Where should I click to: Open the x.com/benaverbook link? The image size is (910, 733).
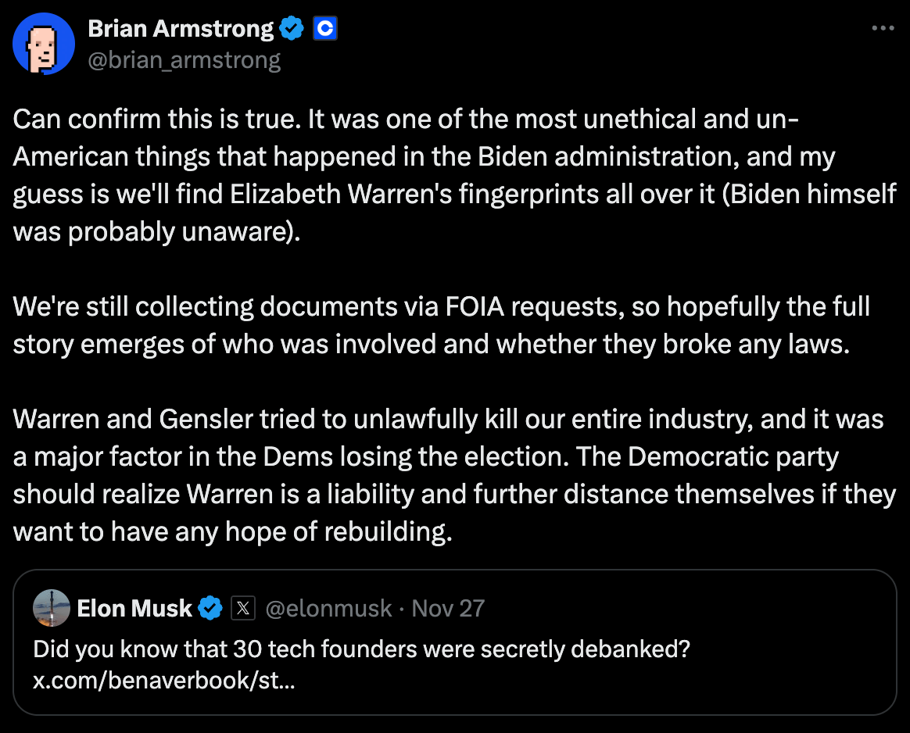164,680
